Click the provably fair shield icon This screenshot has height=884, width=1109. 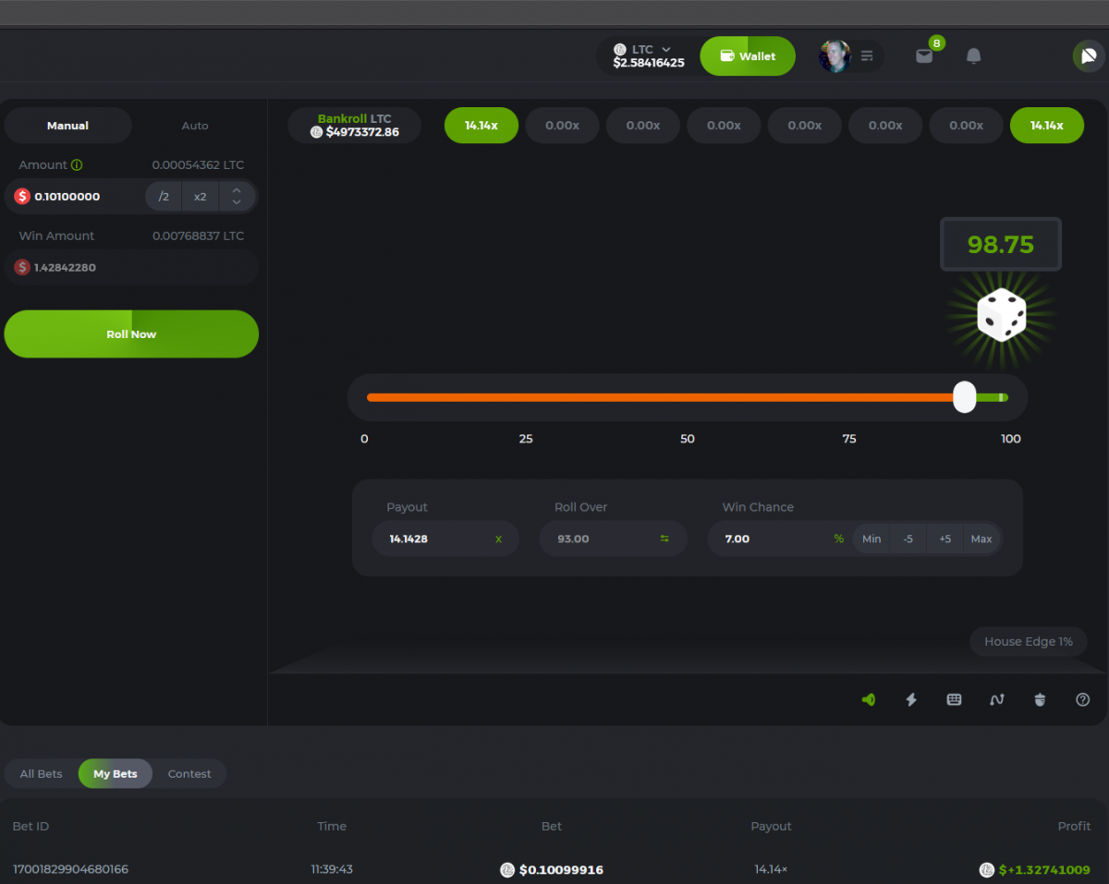coord(1040,700)
